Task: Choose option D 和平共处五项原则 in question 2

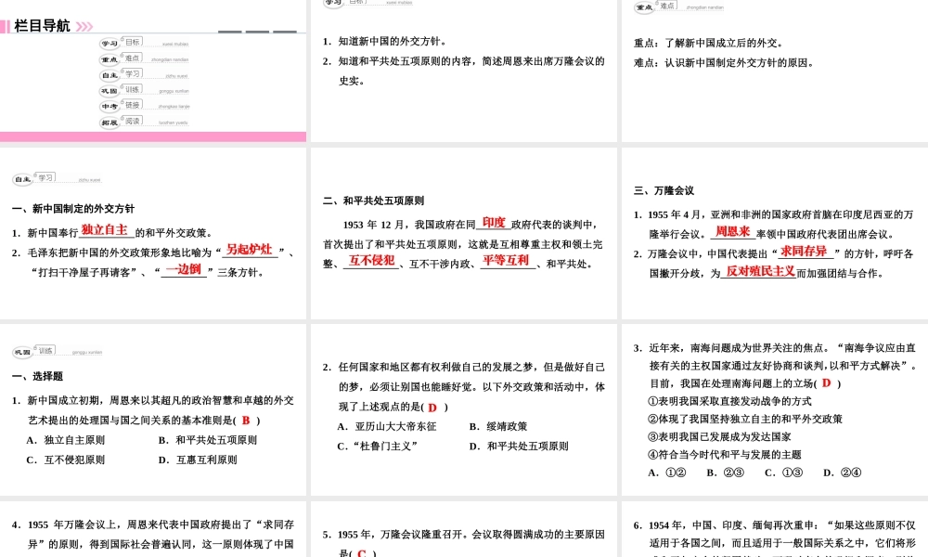Action: pos(519,447)
